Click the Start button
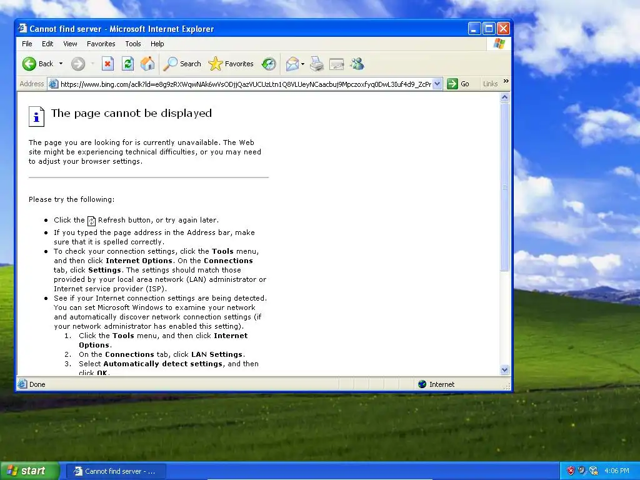Screen dimensions: 640x480 [x=30, y=471]
